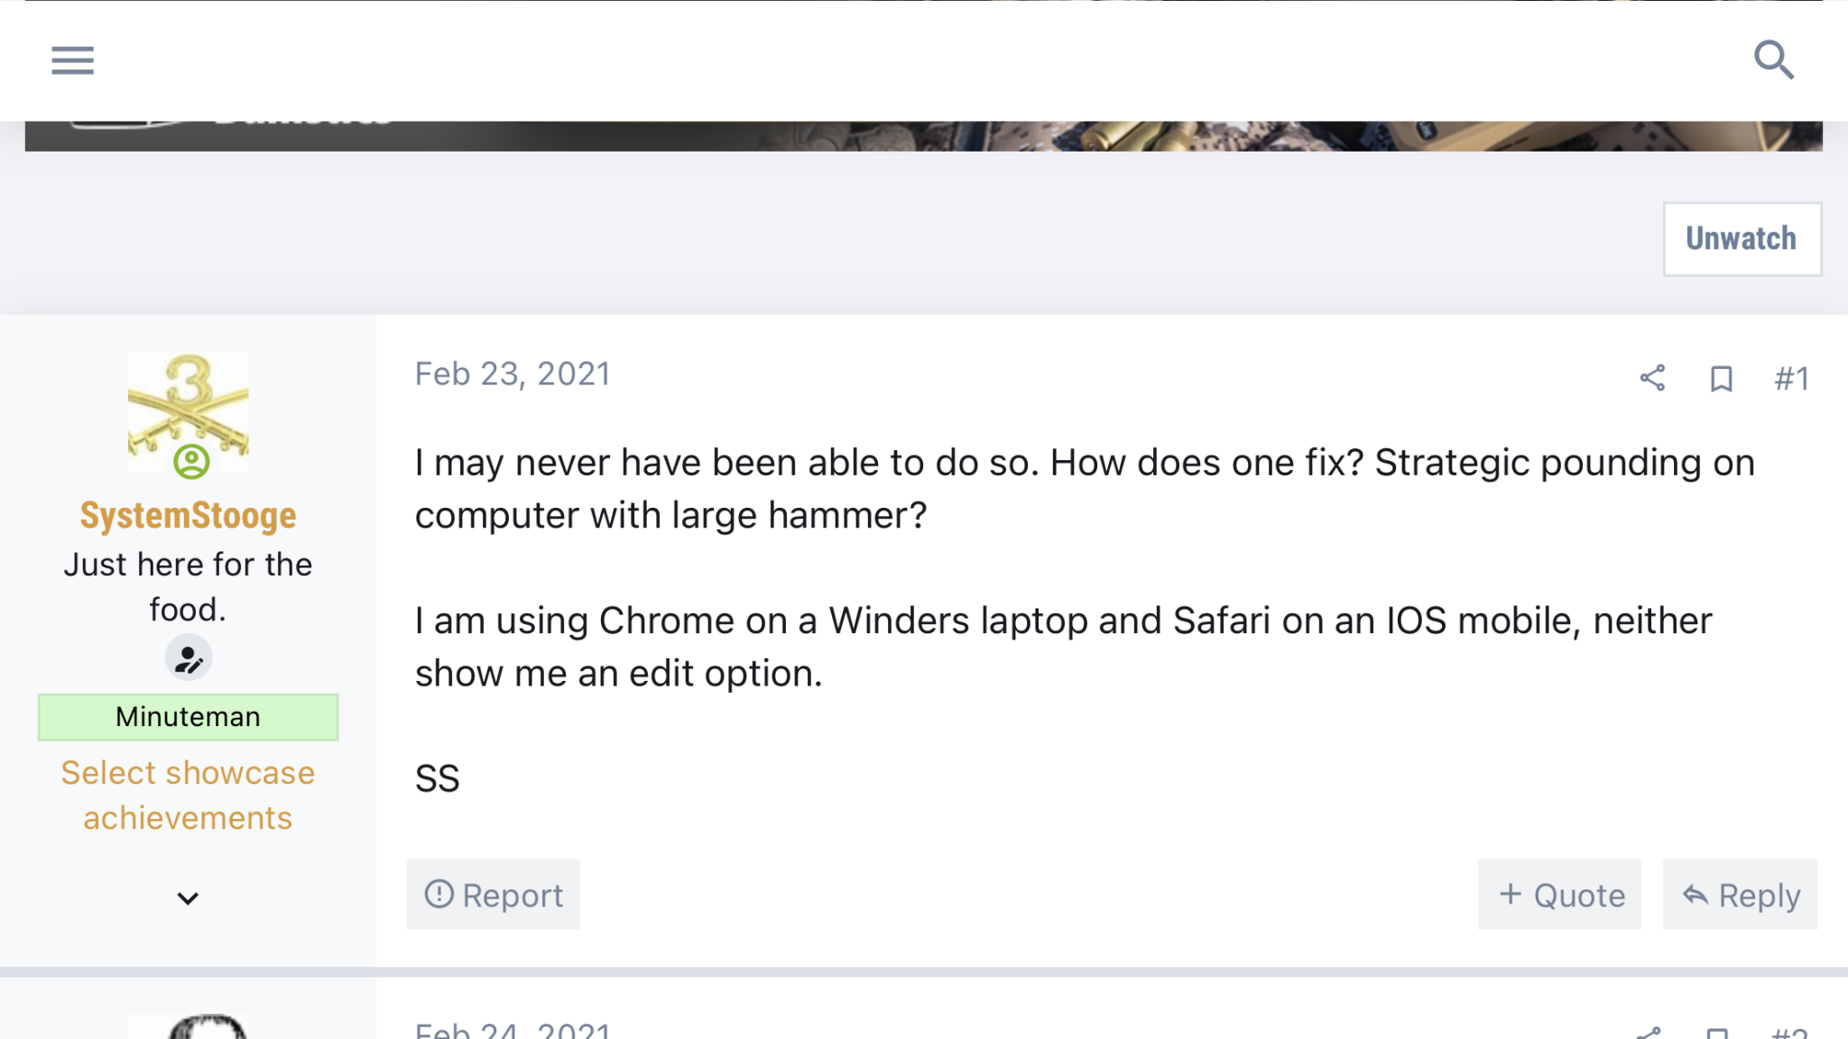Click Select showcase achievements link

pyautogui.click(x=188, y=795)
